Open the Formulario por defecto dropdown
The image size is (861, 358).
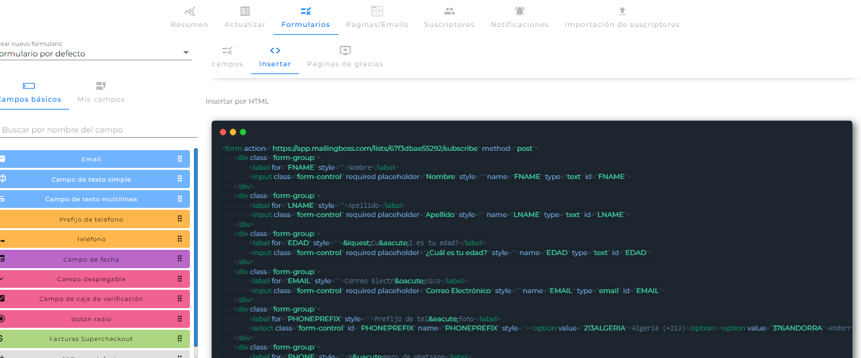tap(95, 54)
